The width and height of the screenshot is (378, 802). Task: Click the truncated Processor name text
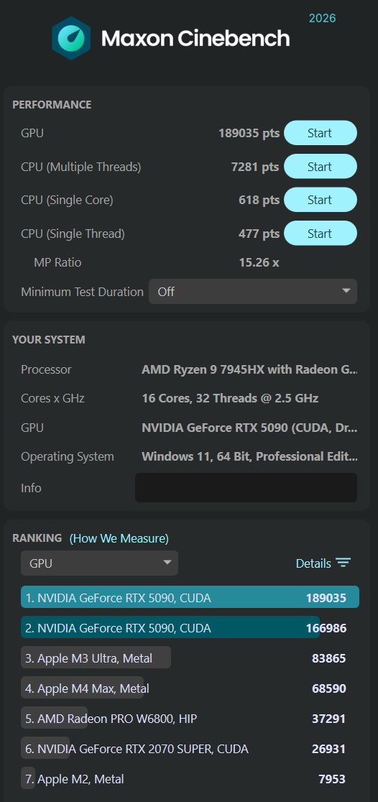(x=249, y=369)
